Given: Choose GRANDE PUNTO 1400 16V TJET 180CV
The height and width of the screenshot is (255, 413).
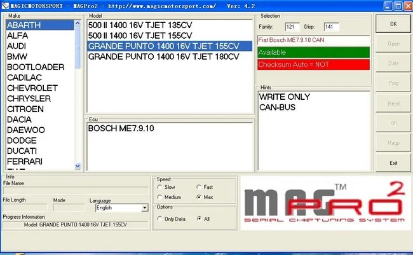Looking at the screenshot, I should [170, 57].
